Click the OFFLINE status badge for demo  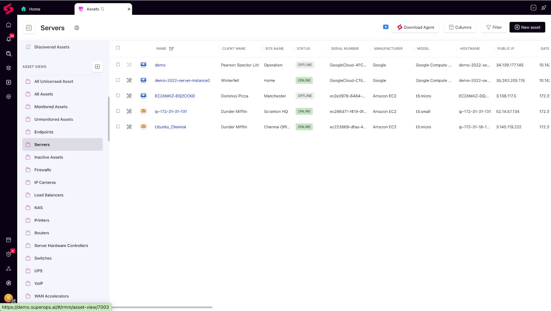point(305,65)
